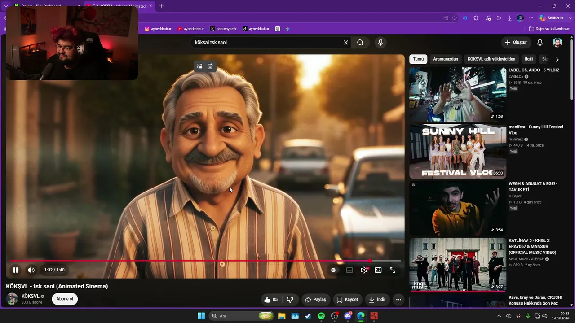
Task: Start voice search with microphone
Action: pyautogui.click(x=380, y=43)
